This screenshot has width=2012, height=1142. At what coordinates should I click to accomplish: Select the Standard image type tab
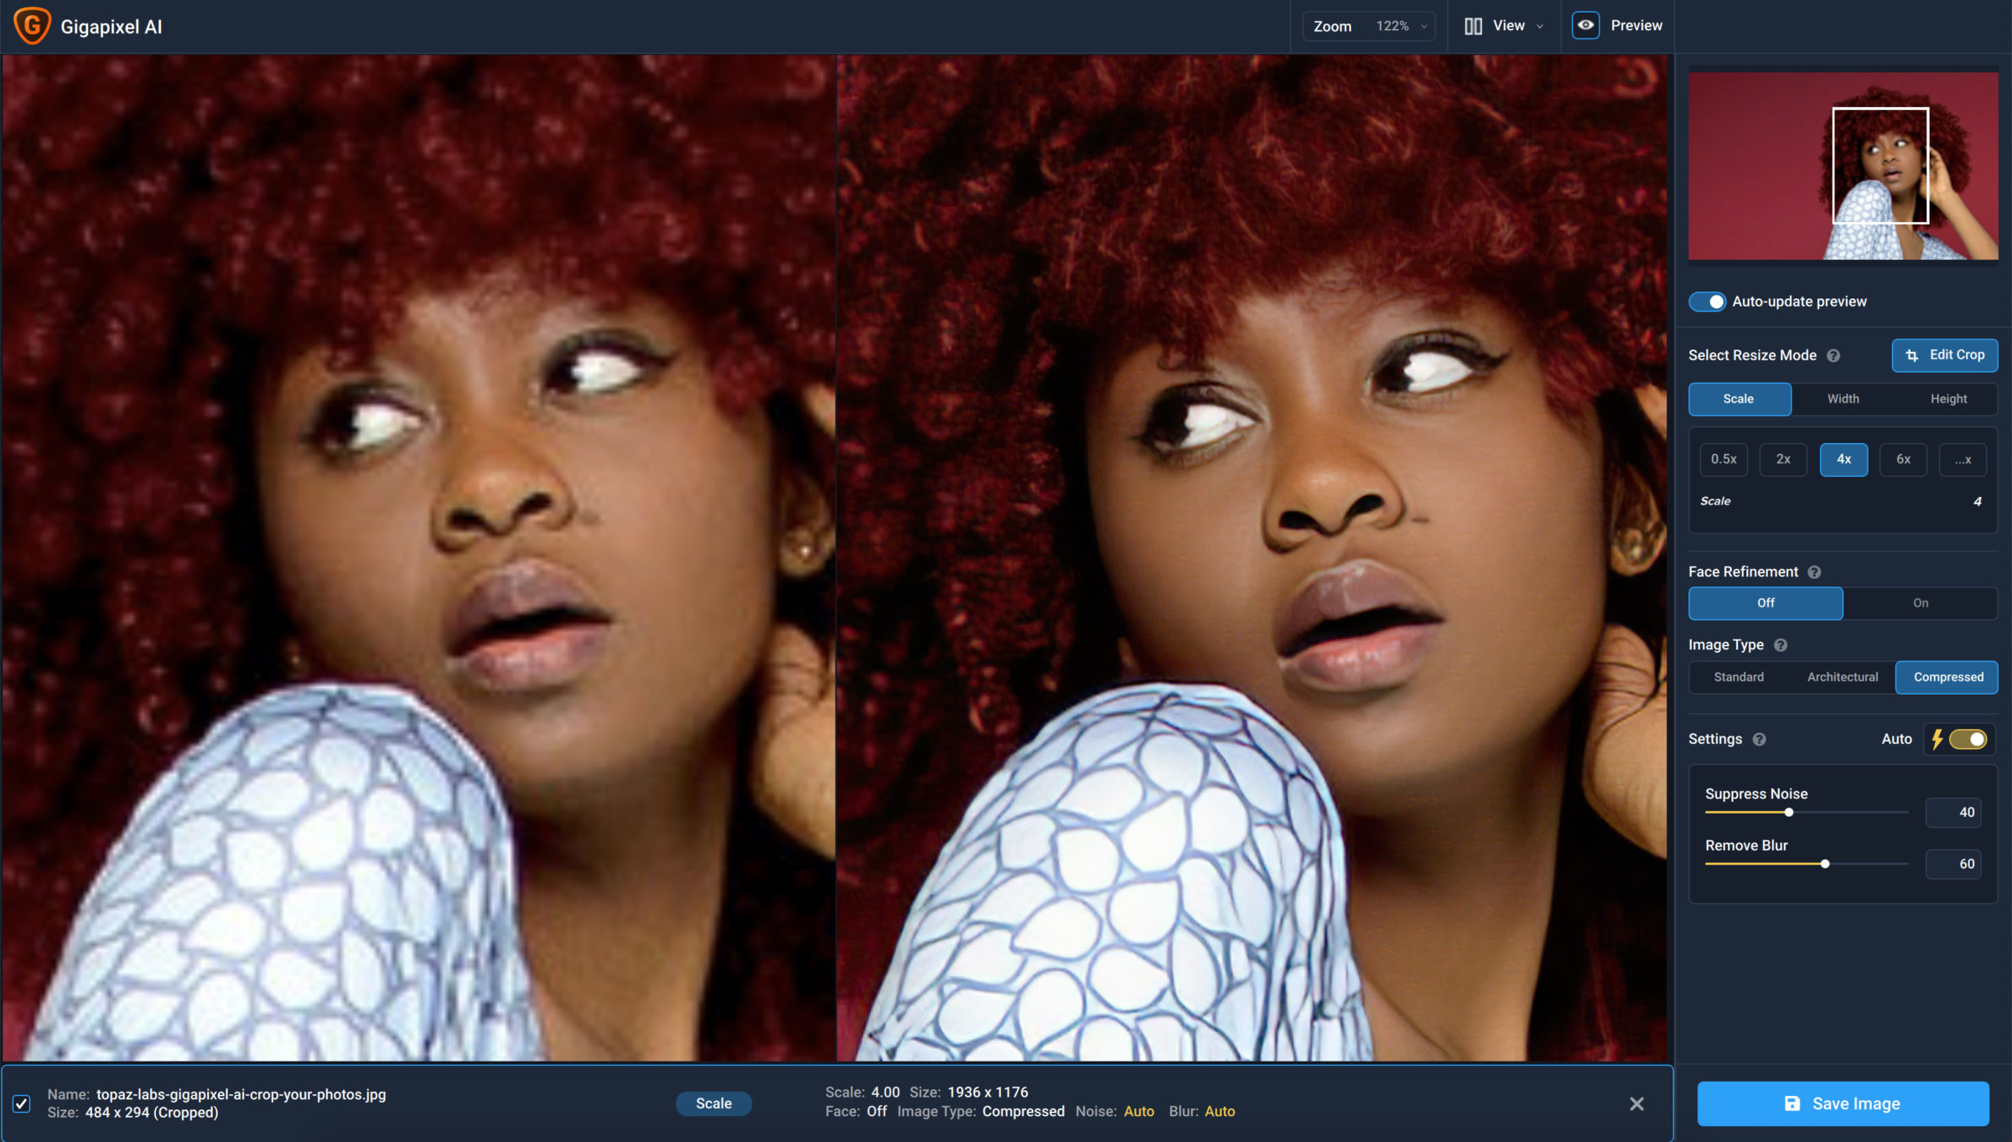click(1739, 677)
